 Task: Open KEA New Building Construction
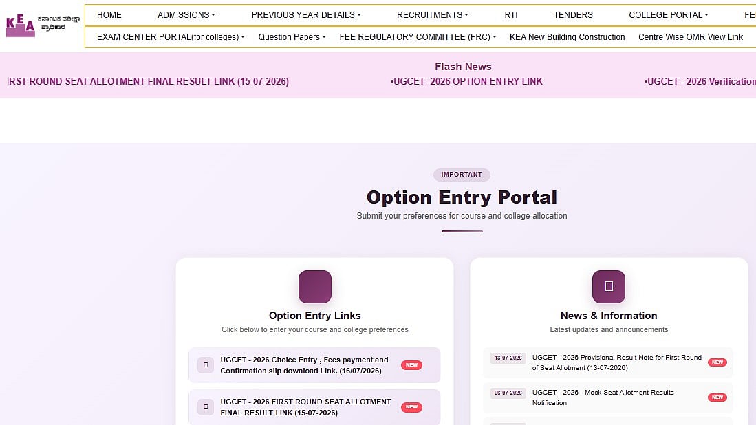click(567, 37)
